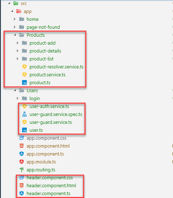Click the routing signpost icon for app.routing.ts

point(22,170)
